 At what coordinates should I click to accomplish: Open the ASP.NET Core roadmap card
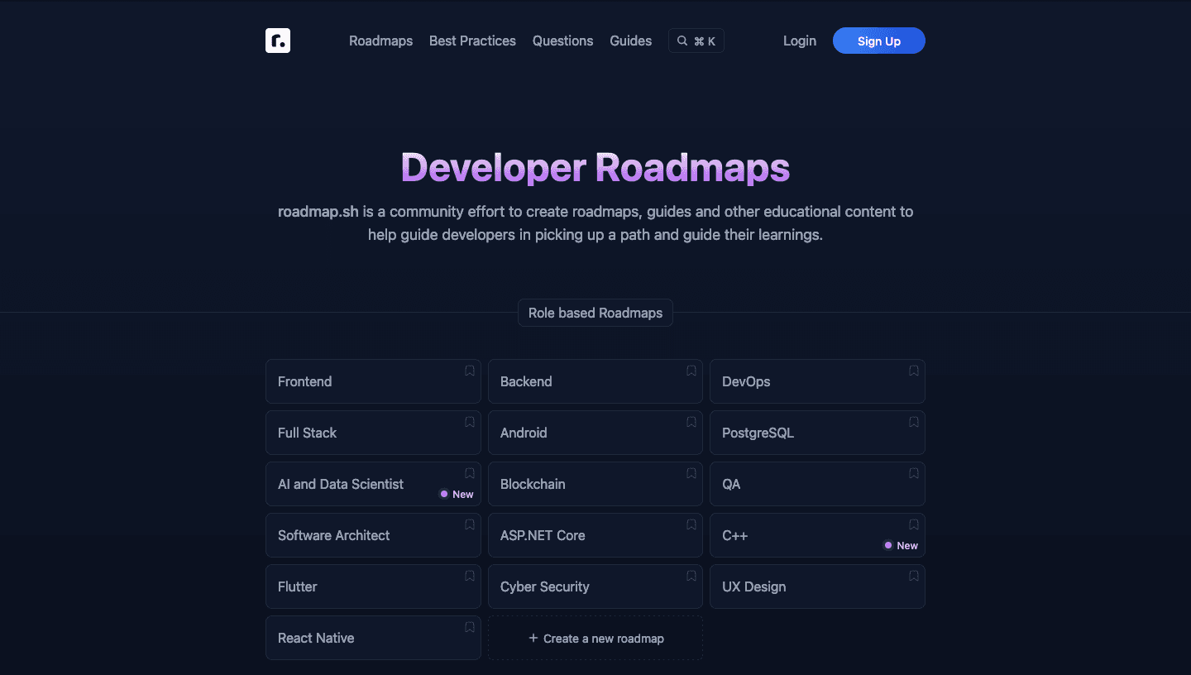pos(595,535)
